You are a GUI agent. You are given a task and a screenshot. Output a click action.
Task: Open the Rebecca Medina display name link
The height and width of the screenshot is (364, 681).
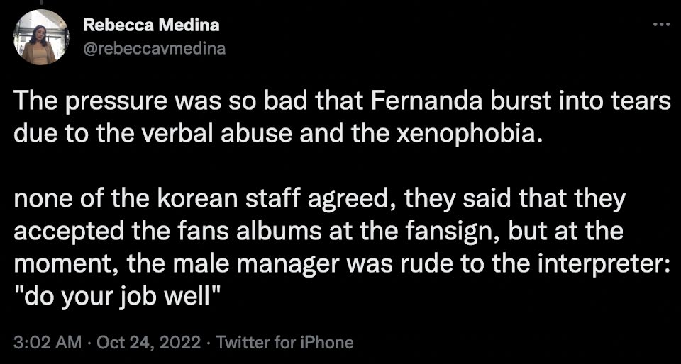point(151,26)
